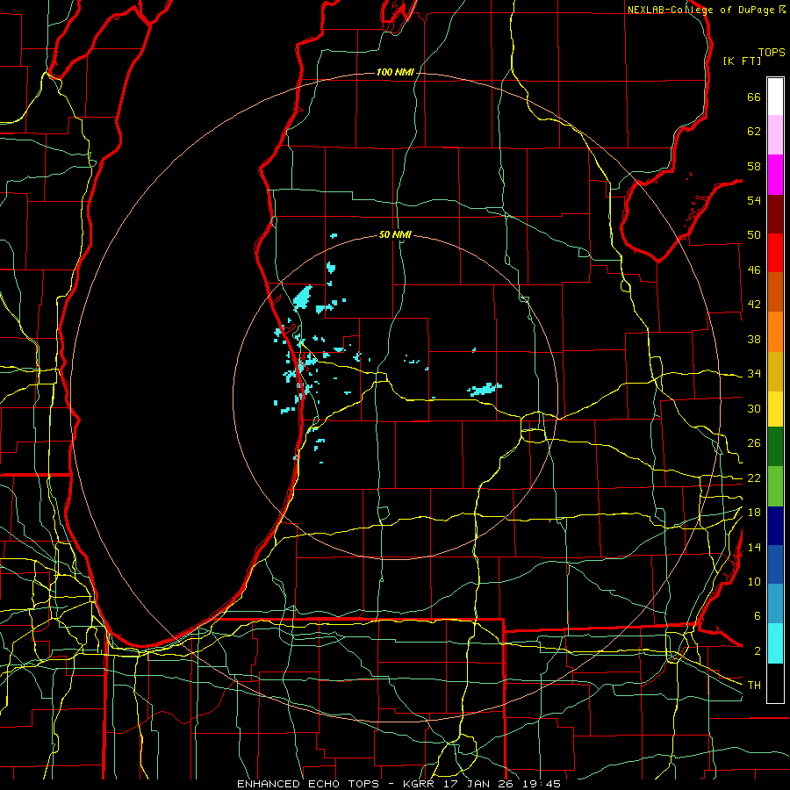Click the [K FT] units label
Screen dimensions: 790x790
click(742, 61)
